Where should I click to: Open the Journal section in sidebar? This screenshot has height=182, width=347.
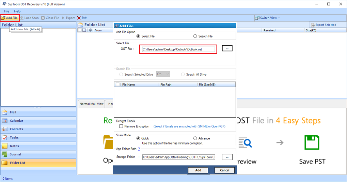[15, 154]
